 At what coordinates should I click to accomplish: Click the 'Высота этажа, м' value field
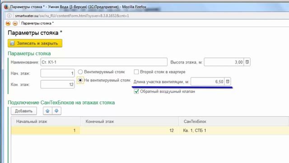[224, 62]
